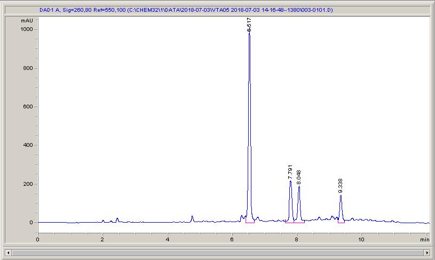
Task: Select the DAD1 A signal header text
Action: coord(186,10)
